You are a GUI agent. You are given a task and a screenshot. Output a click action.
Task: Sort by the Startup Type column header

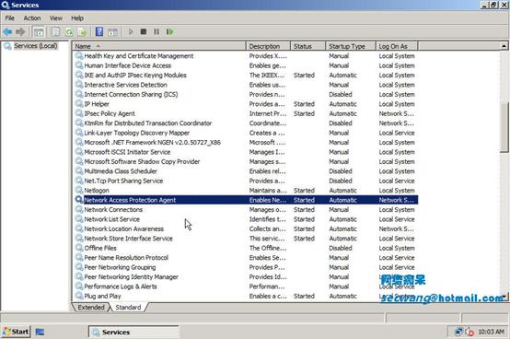click(x=351, y=46)
